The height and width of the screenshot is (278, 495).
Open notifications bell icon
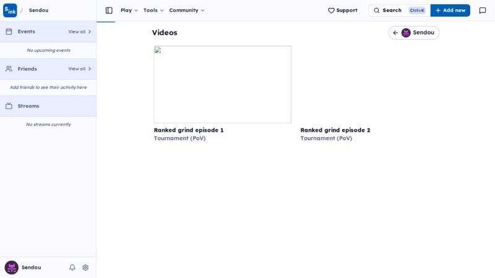point(72,267)
